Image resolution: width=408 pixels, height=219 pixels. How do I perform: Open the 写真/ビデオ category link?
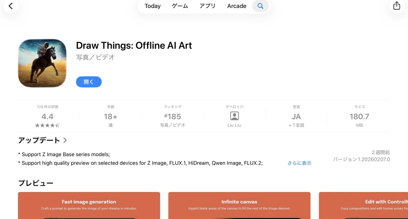(96, 57)
